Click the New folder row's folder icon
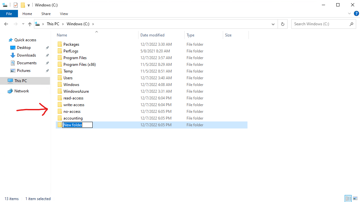 (60, 125)
